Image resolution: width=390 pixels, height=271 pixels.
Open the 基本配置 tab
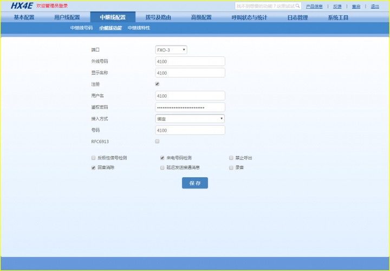click(x=24, y=17)
